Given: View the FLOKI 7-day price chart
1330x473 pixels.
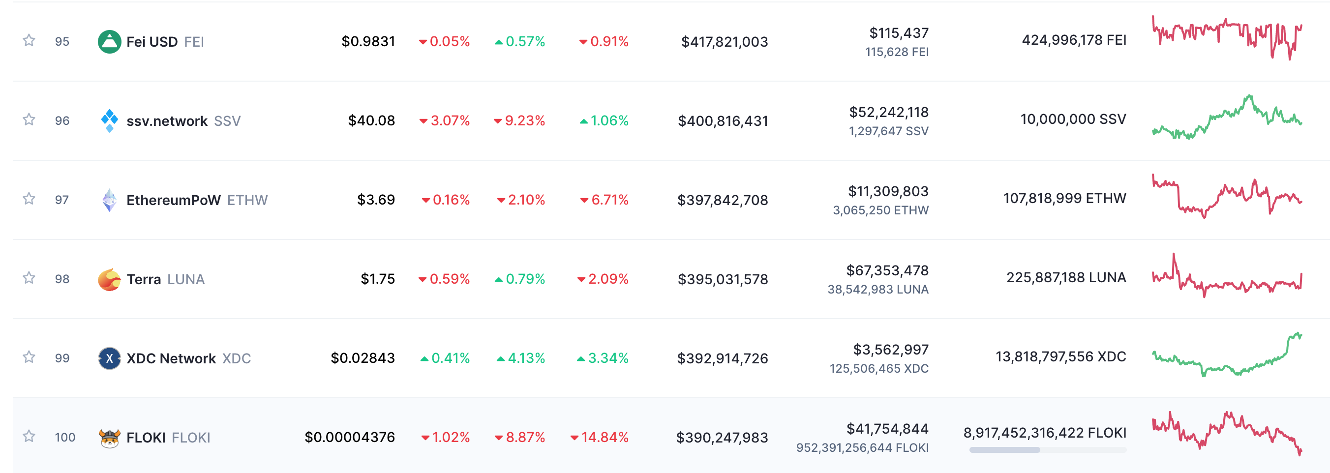Looking at the screenshot, I should (x=1227, y=434).
